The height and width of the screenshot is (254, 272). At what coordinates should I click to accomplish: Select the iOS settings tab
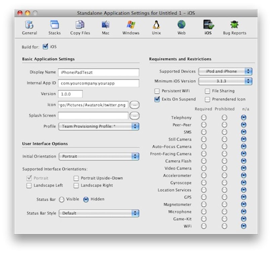(208, 27)
